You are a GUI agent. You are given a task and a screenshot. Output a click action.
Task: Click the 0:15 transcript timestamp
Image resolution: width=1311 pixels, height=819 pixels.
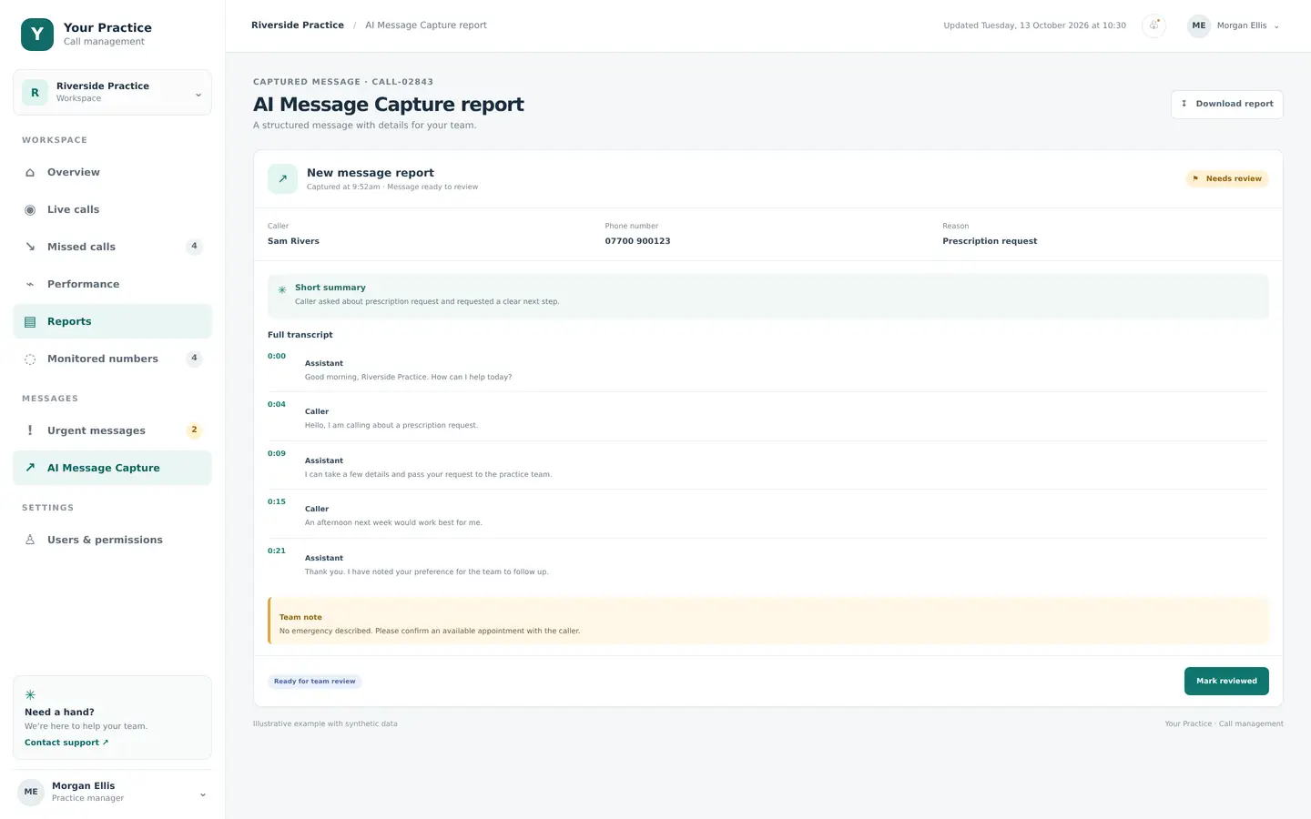pyautogui.click(x=277, y=502)
